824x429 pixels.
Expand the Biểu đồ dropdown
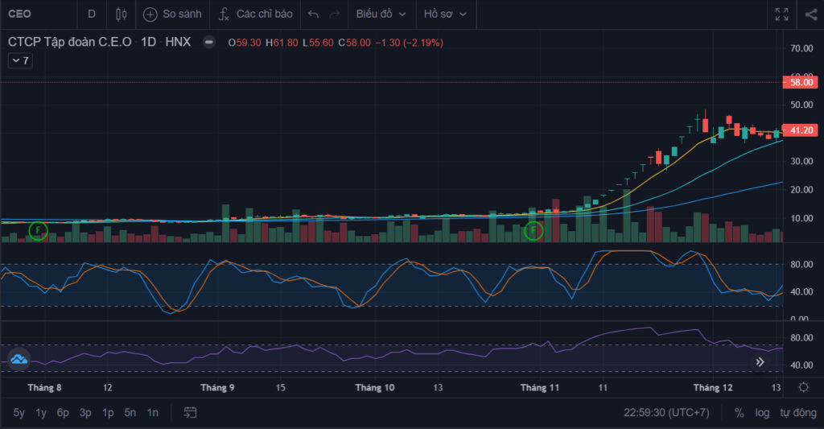click(x=381, y=14)
